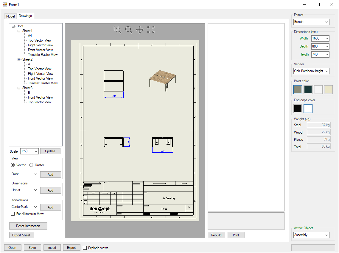The image size is (339, 253).
Task: Activate the Pan tool
Action: [x=140, y=29]
